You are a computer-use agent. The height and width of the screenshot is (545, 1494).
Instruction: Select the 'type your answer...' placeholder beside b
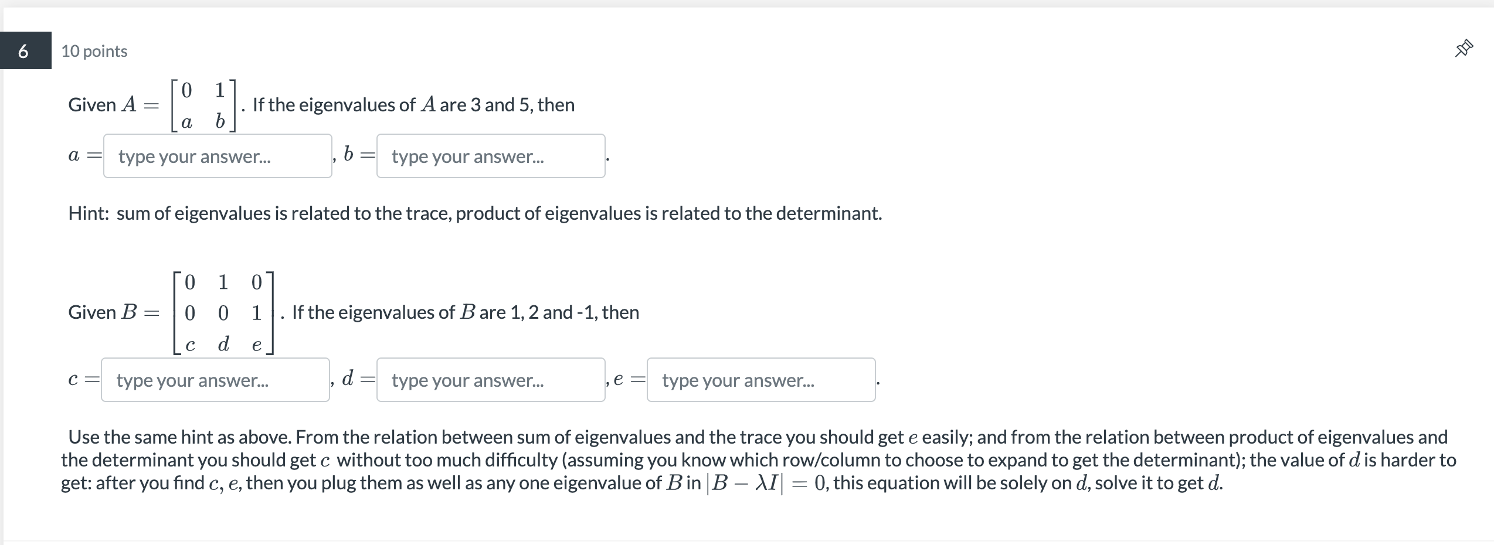(490, 156)
